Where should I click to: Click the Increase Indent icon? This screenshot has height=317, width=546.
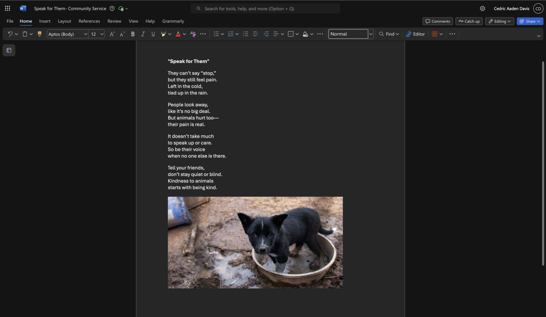266,34
